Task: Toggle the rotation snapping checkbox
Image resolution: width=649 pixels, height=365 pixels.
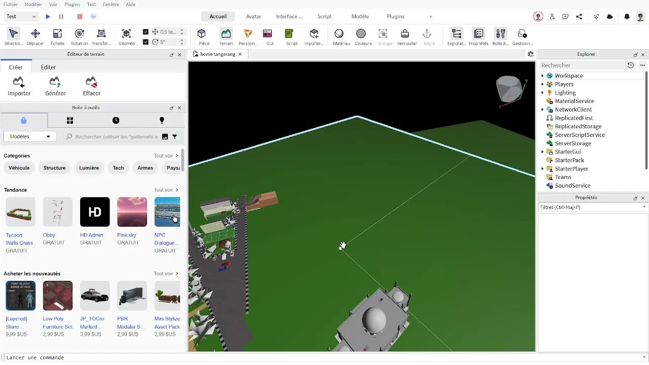Action: coord(146,42)
